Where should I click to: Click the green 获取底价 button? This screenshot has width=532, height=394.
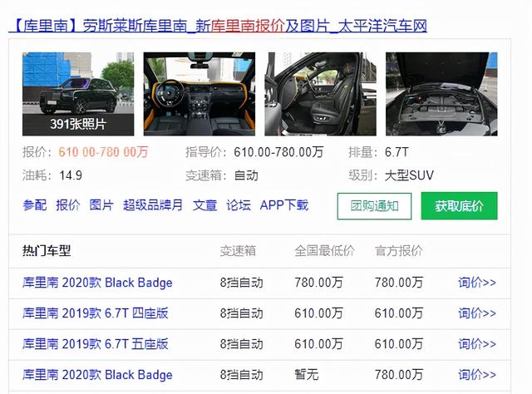(x=459, y=206)
